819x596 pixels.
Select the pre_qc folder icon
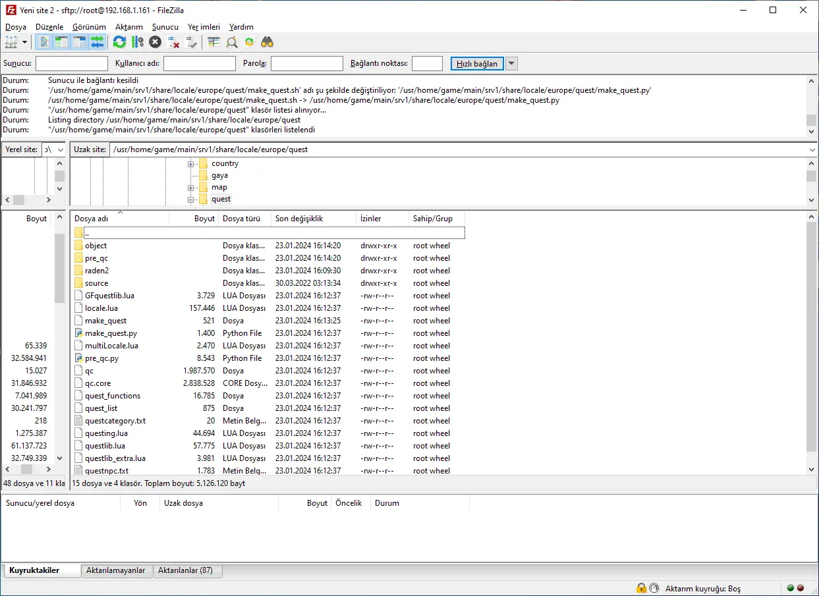pos(79,258)
